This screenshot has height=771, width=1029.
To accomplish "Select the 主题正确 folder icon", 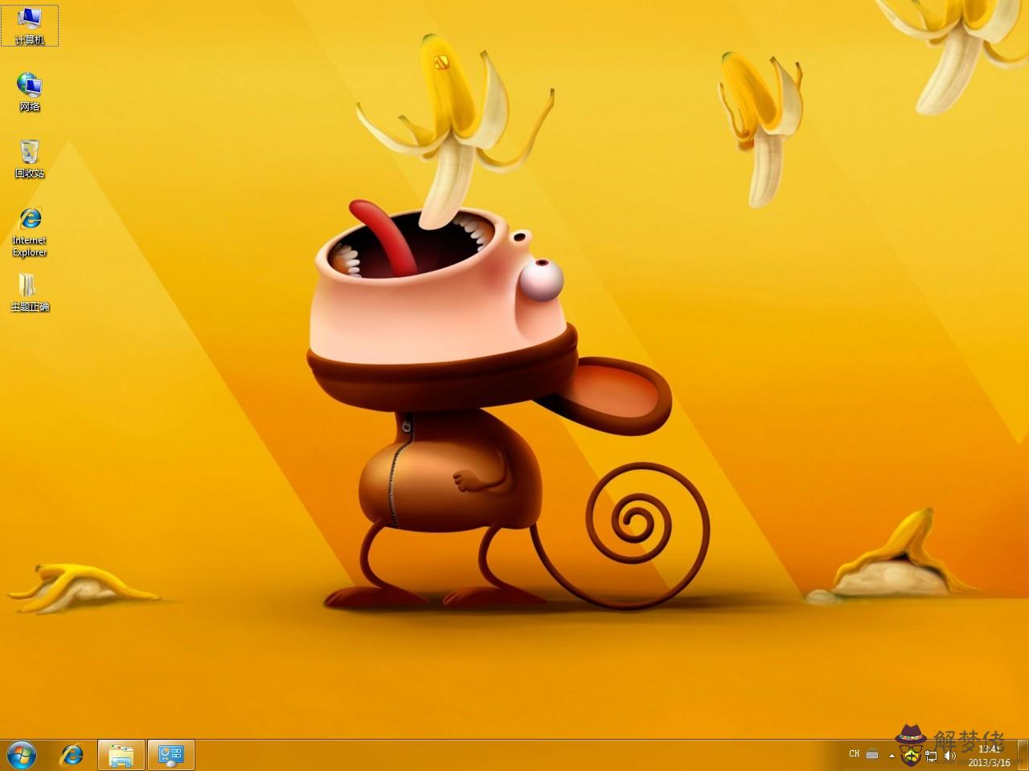I will (30, 292).
